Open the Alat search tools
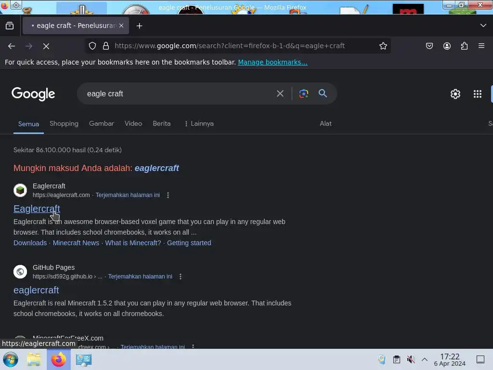 coord(325,124)
